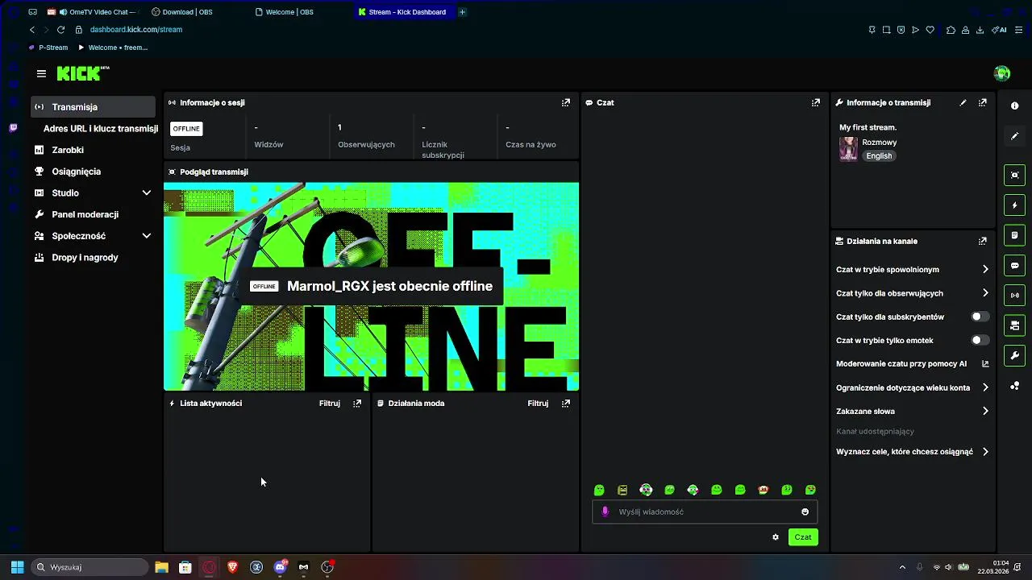Pop out the Działania moda panel
This screenshot has width=1032, height=580.
[566, 403]
